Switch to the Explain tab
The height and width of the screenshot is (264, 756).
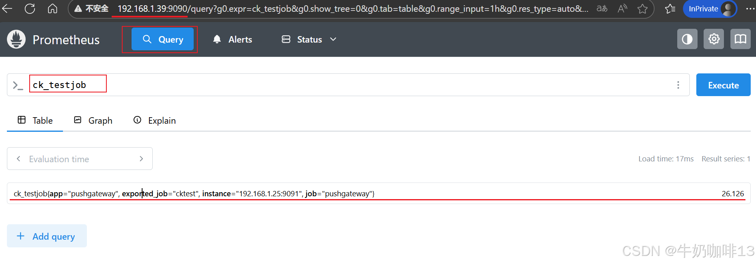[x=155, y=120]
